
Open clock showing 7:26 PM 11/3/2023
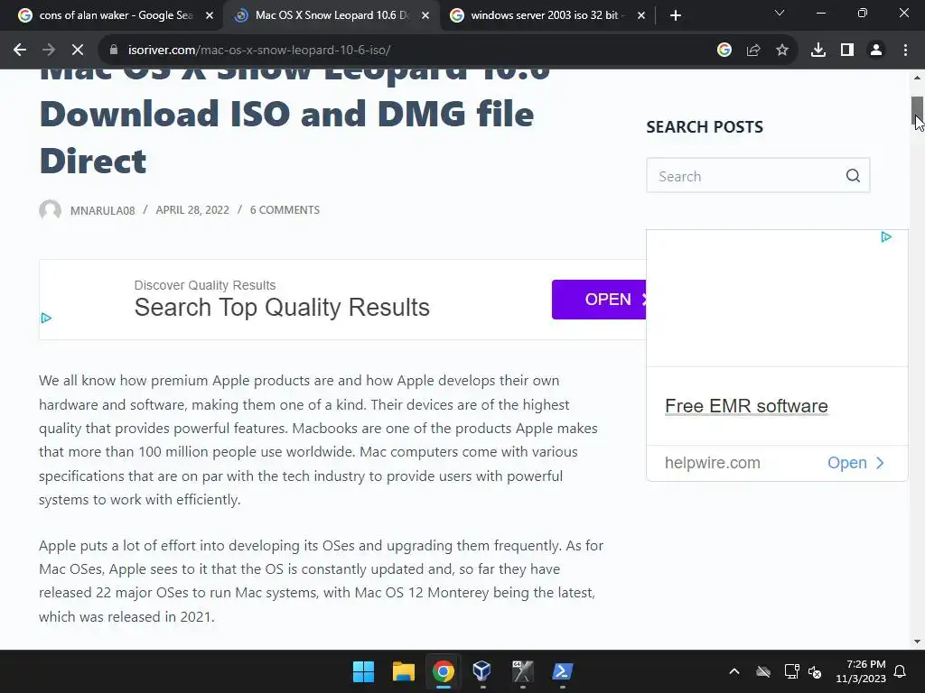pyautogui.click(x=861, y=671)
